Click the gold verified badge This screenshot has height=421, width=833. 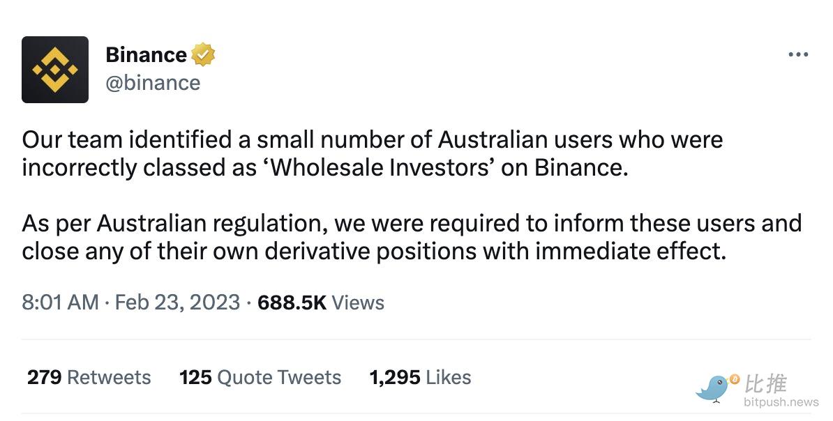click(203, 54)
